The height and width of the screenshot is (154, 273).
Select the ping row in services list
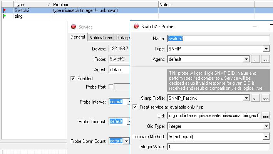[137, 16]
